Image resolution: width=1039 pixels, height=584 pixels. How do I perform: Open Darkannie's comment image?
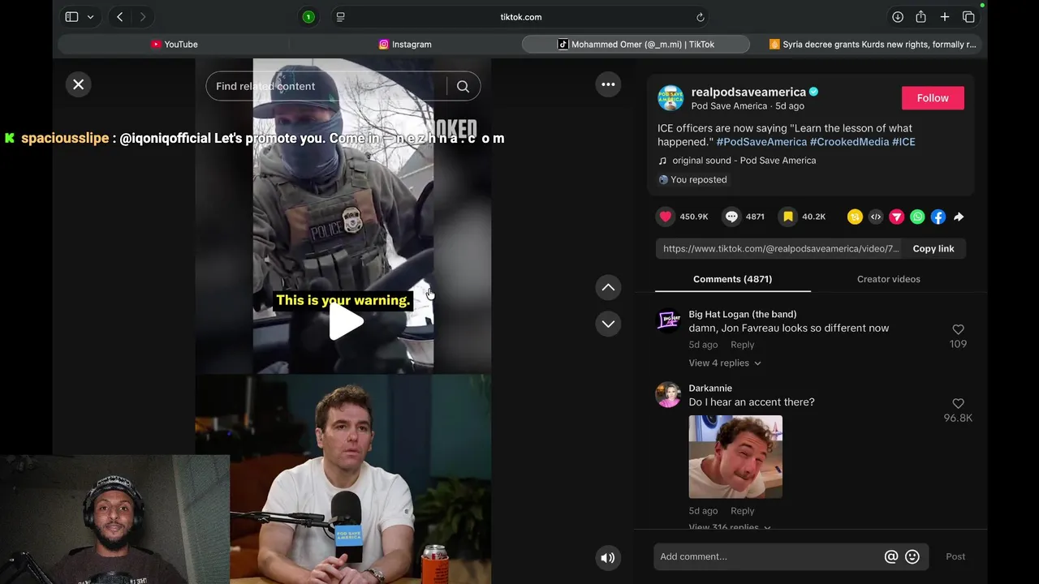(735, 457)
